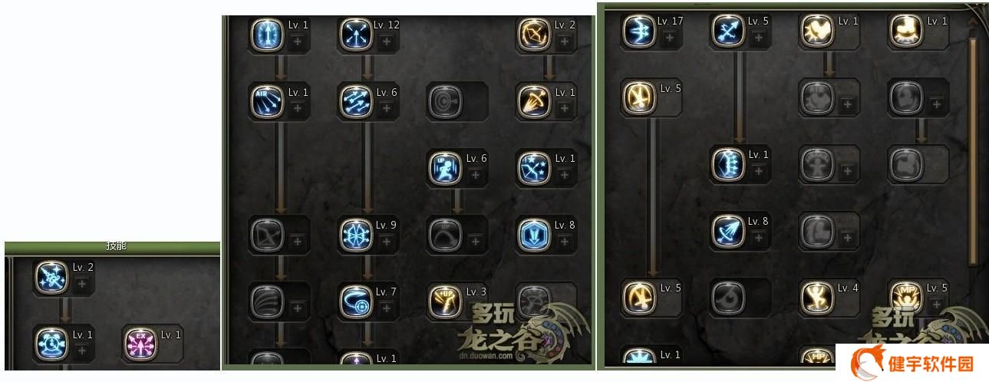
Task: Open the 技能 panel header tab
Action: tap(117, 246)
